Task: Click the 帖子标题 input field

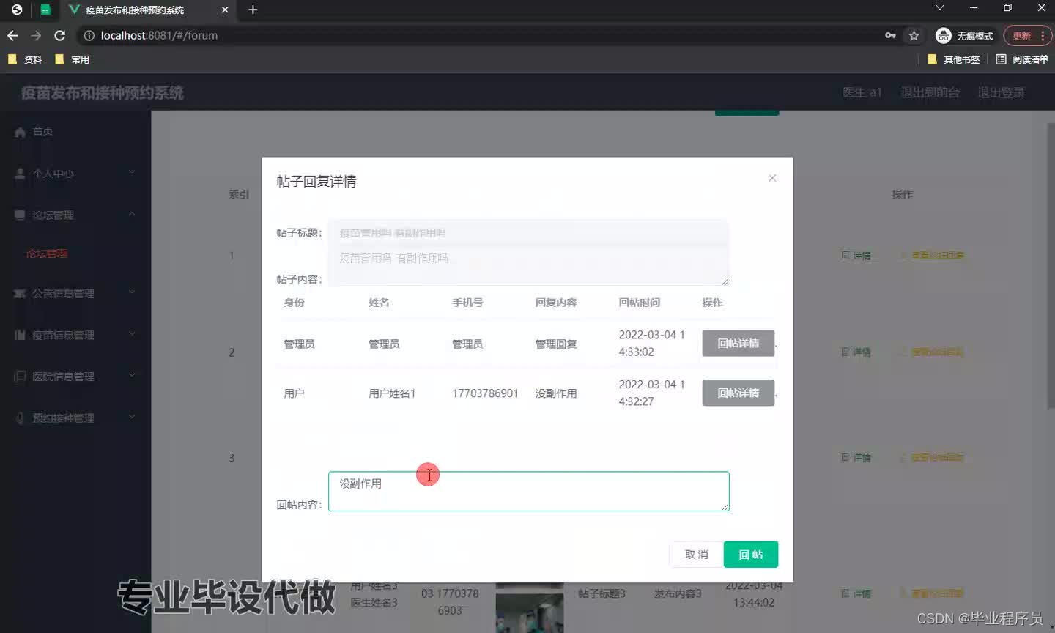Action: [529, 233]
